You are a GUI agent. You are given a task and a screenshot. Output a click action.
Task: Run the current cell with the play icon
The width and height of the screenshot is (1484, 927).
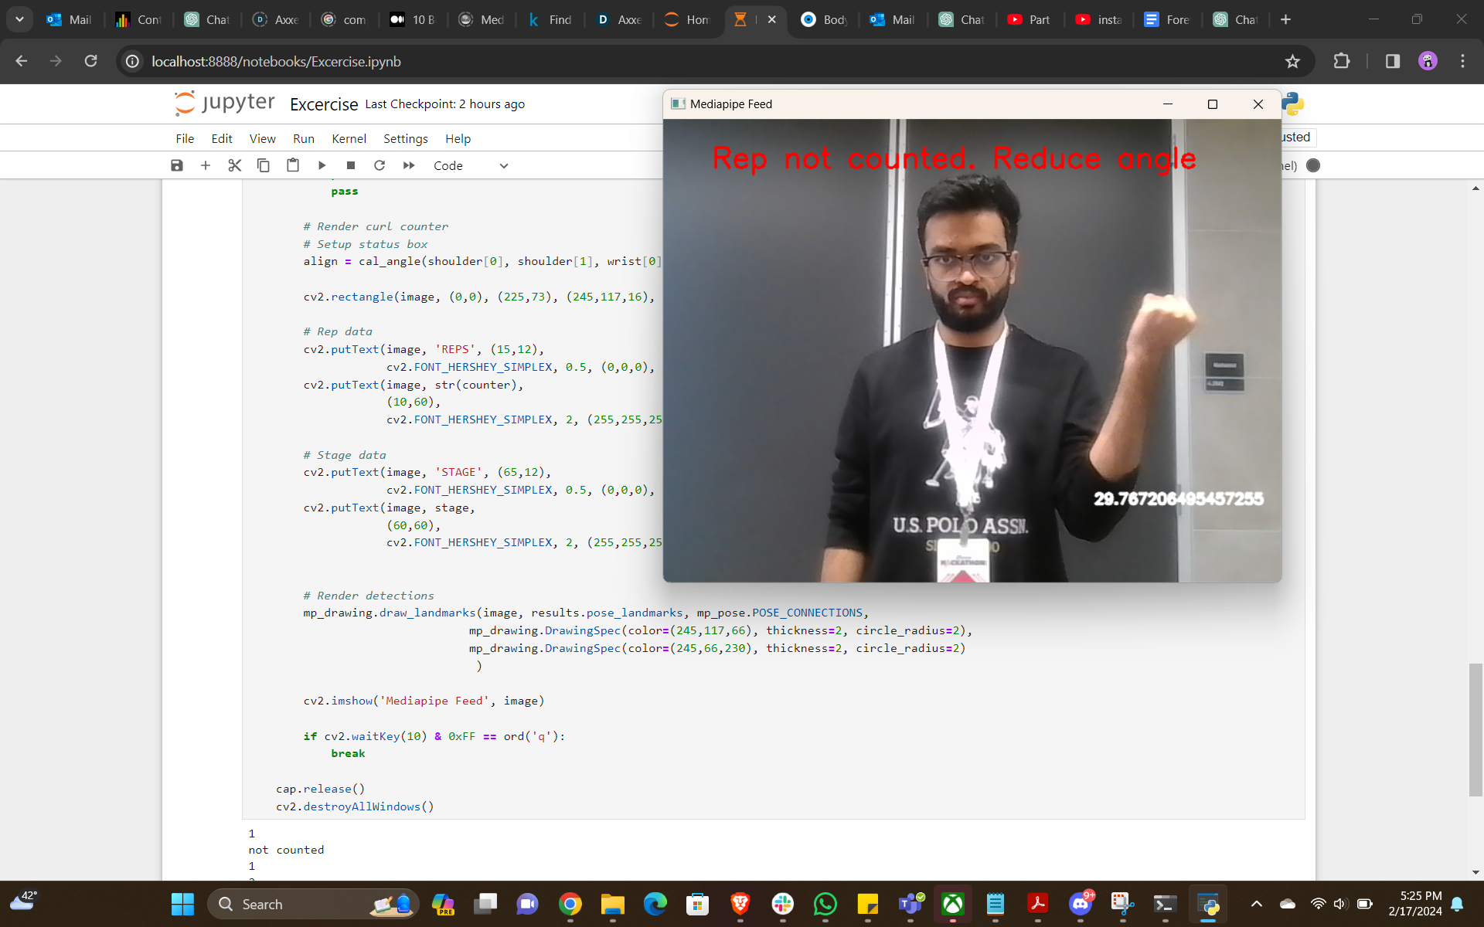pyautogui.click(x=322, y=165)
